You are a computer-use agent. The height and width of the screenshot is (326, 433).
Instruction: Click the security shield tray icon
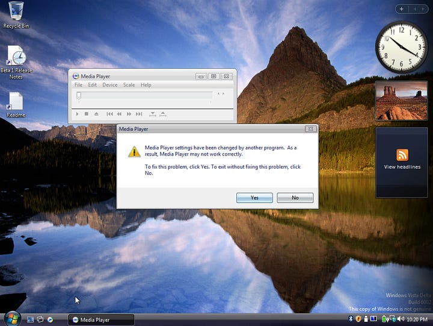[358, 319]
